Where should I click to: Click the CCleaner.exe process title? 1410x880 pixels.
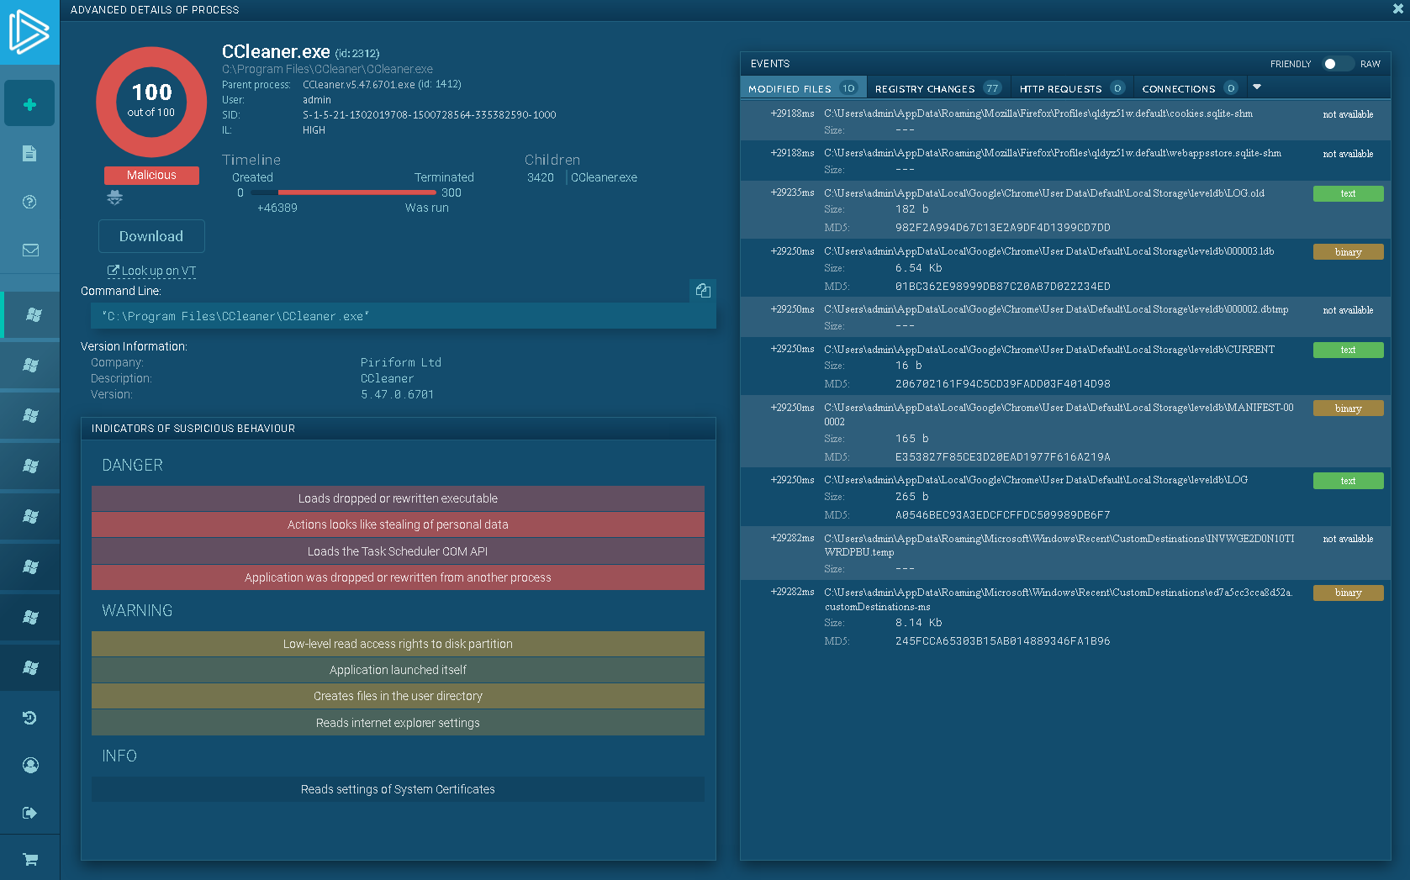point(276,52)
